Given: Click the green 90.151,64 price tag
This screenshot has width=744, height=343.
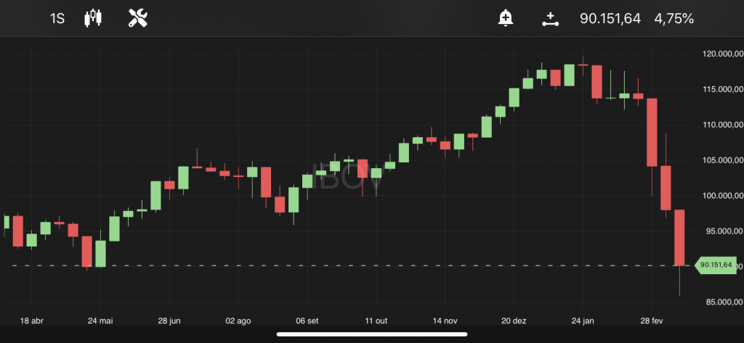Looking at the screenshot, I should tap(715, 265).
